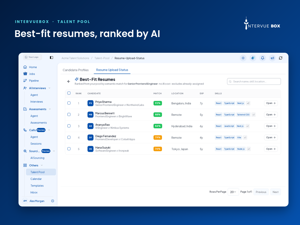This screenshot has width=300, height=225.
Task: Collapse the Others section chevron
Action: coord(42,165)
